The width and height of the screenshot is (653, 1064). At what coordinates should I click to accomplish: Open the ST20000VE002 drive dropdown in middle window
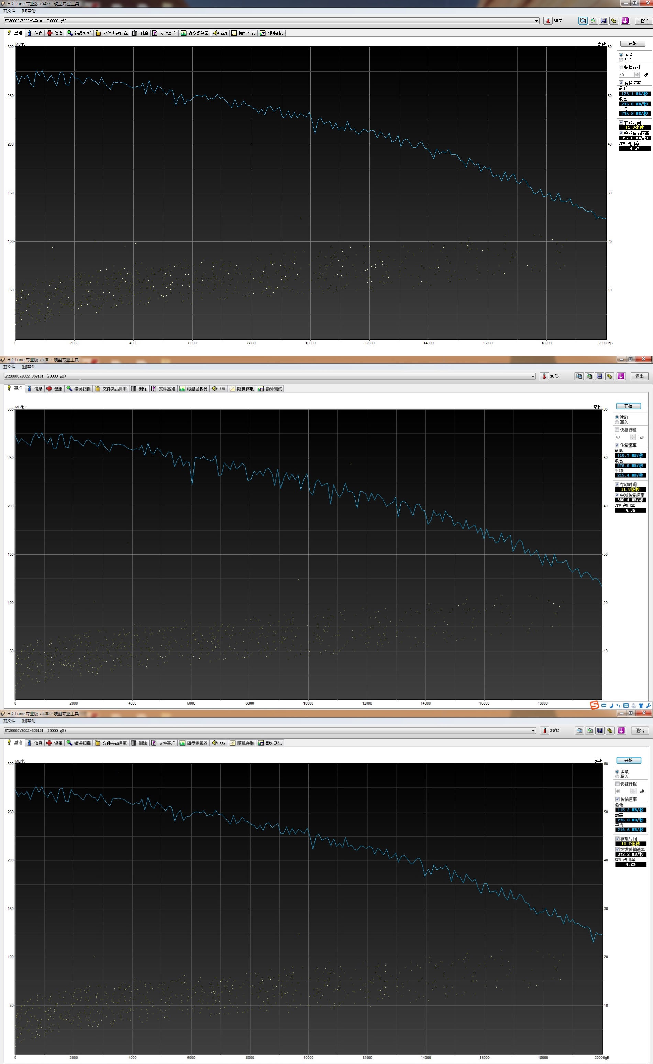pos(532,376)
